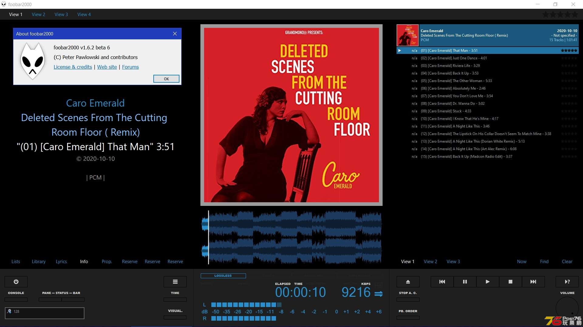Click the small album thumbnail in playlist header

[x=408, y=35]
